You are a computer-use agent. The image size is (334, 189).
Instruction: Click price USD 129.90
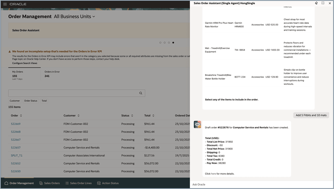tap(272, 77)
